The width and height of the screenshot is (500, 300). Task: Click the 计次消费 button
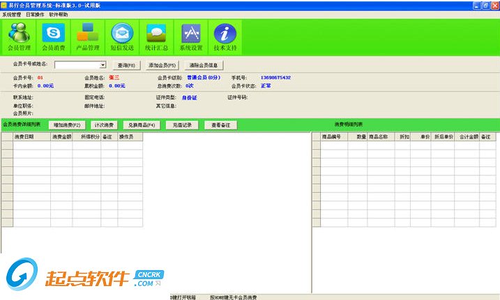tap(104, 125)
